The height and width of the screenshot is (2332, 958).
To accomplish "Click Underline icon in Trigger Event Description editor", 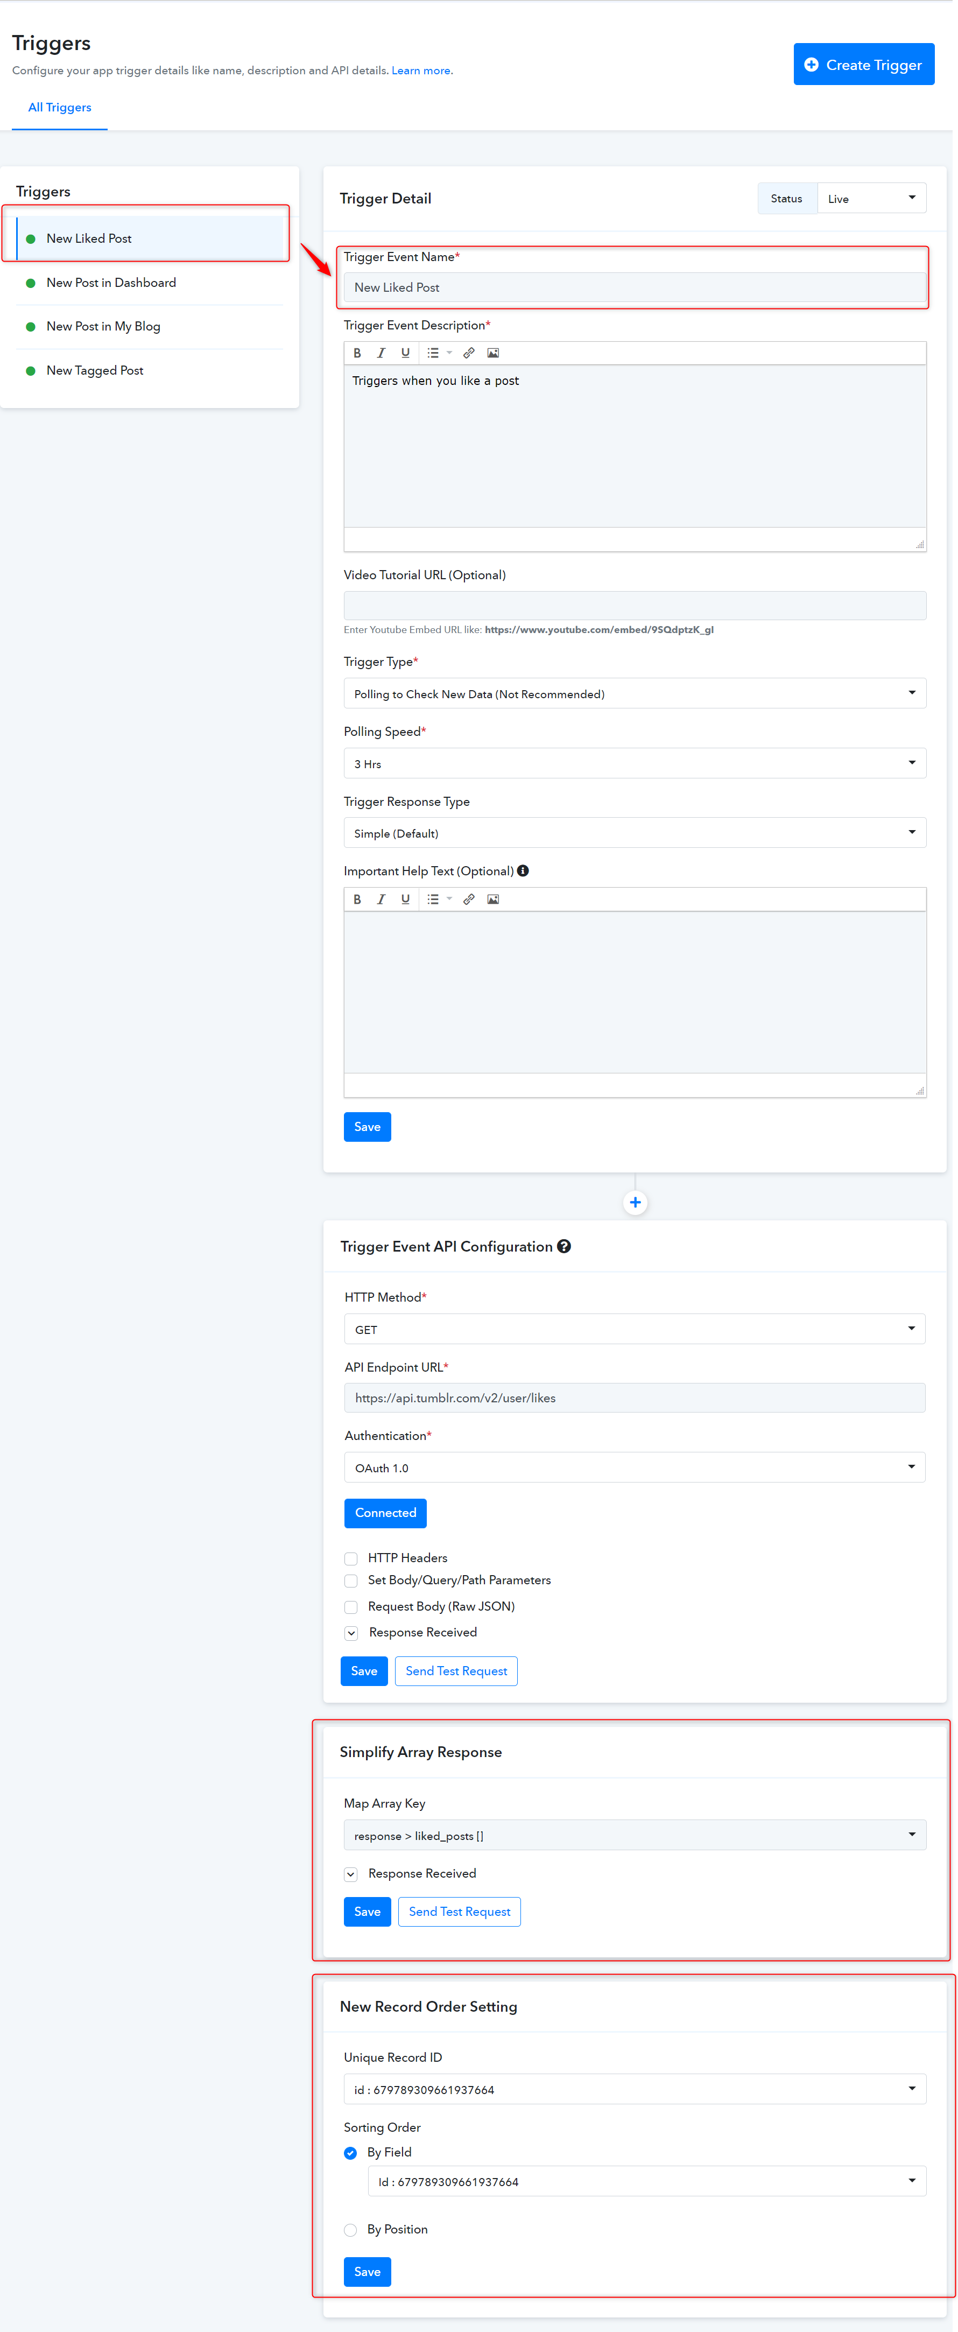I will [405, 353].
